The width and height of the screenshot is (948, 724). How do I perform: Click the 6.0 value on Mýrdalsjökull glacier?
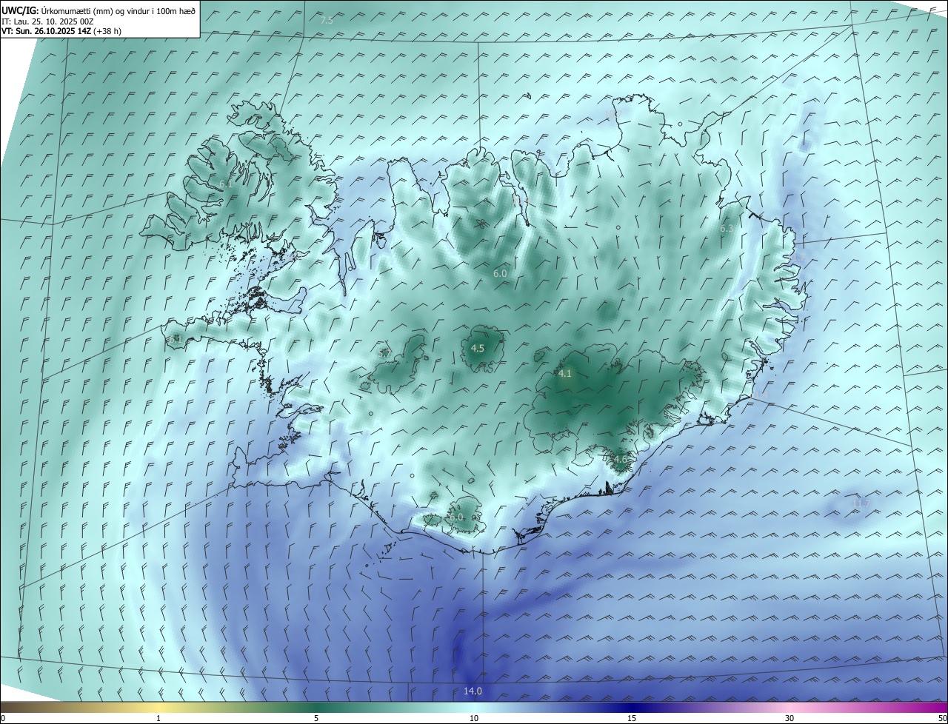455,517
